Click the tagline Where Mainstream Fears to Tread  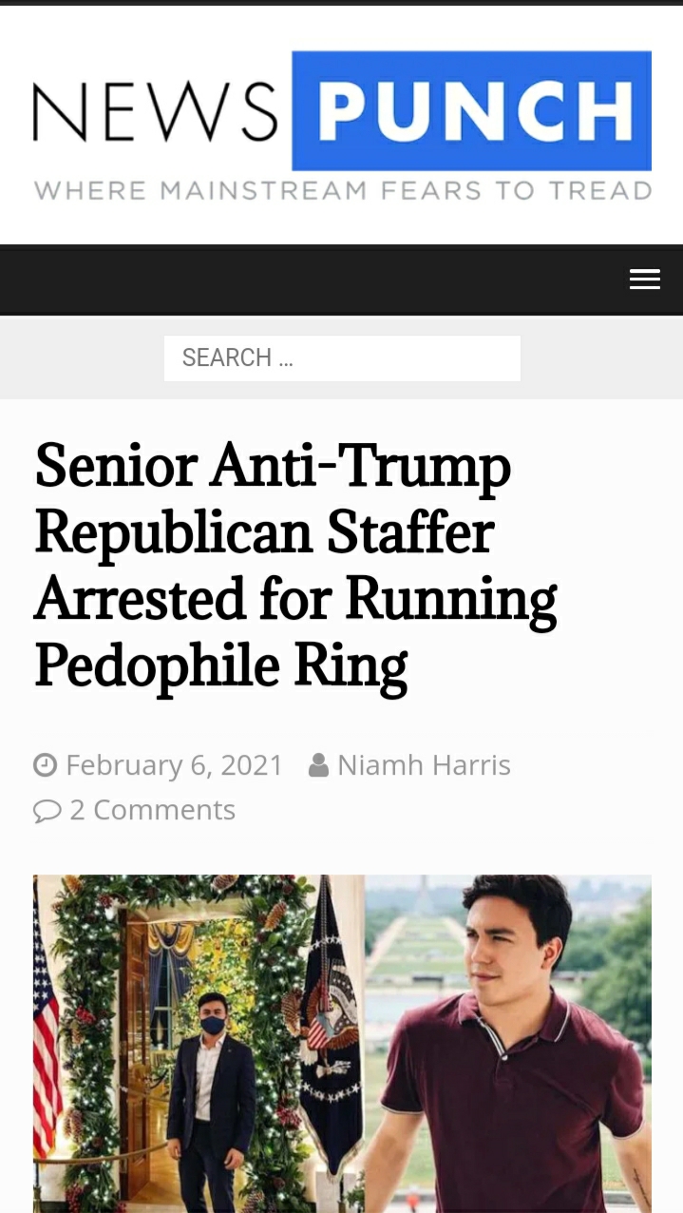coord(342,190)
